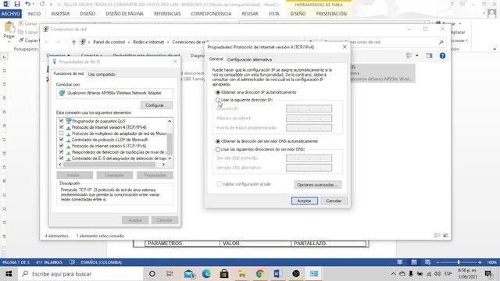The height and width of the screenshot is (281, 500).
Task: Open OBS Studio from the taskbar
Action: [x=296, y=274]
